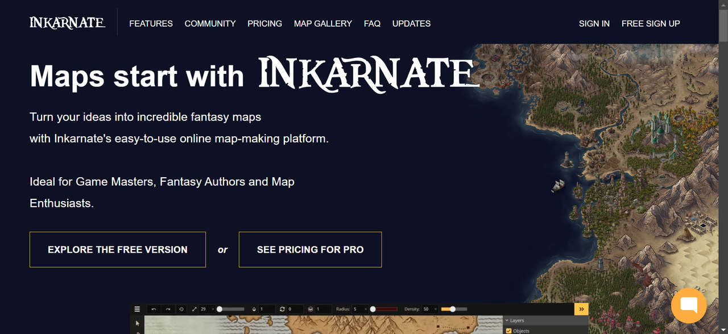Click the layer number field beside stack icon
Screen dimensions: 728x334
[x=323, y=309]
